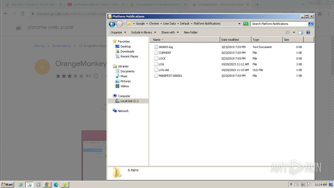Click the refresh button beside address bar

click(x=246, y=24)
